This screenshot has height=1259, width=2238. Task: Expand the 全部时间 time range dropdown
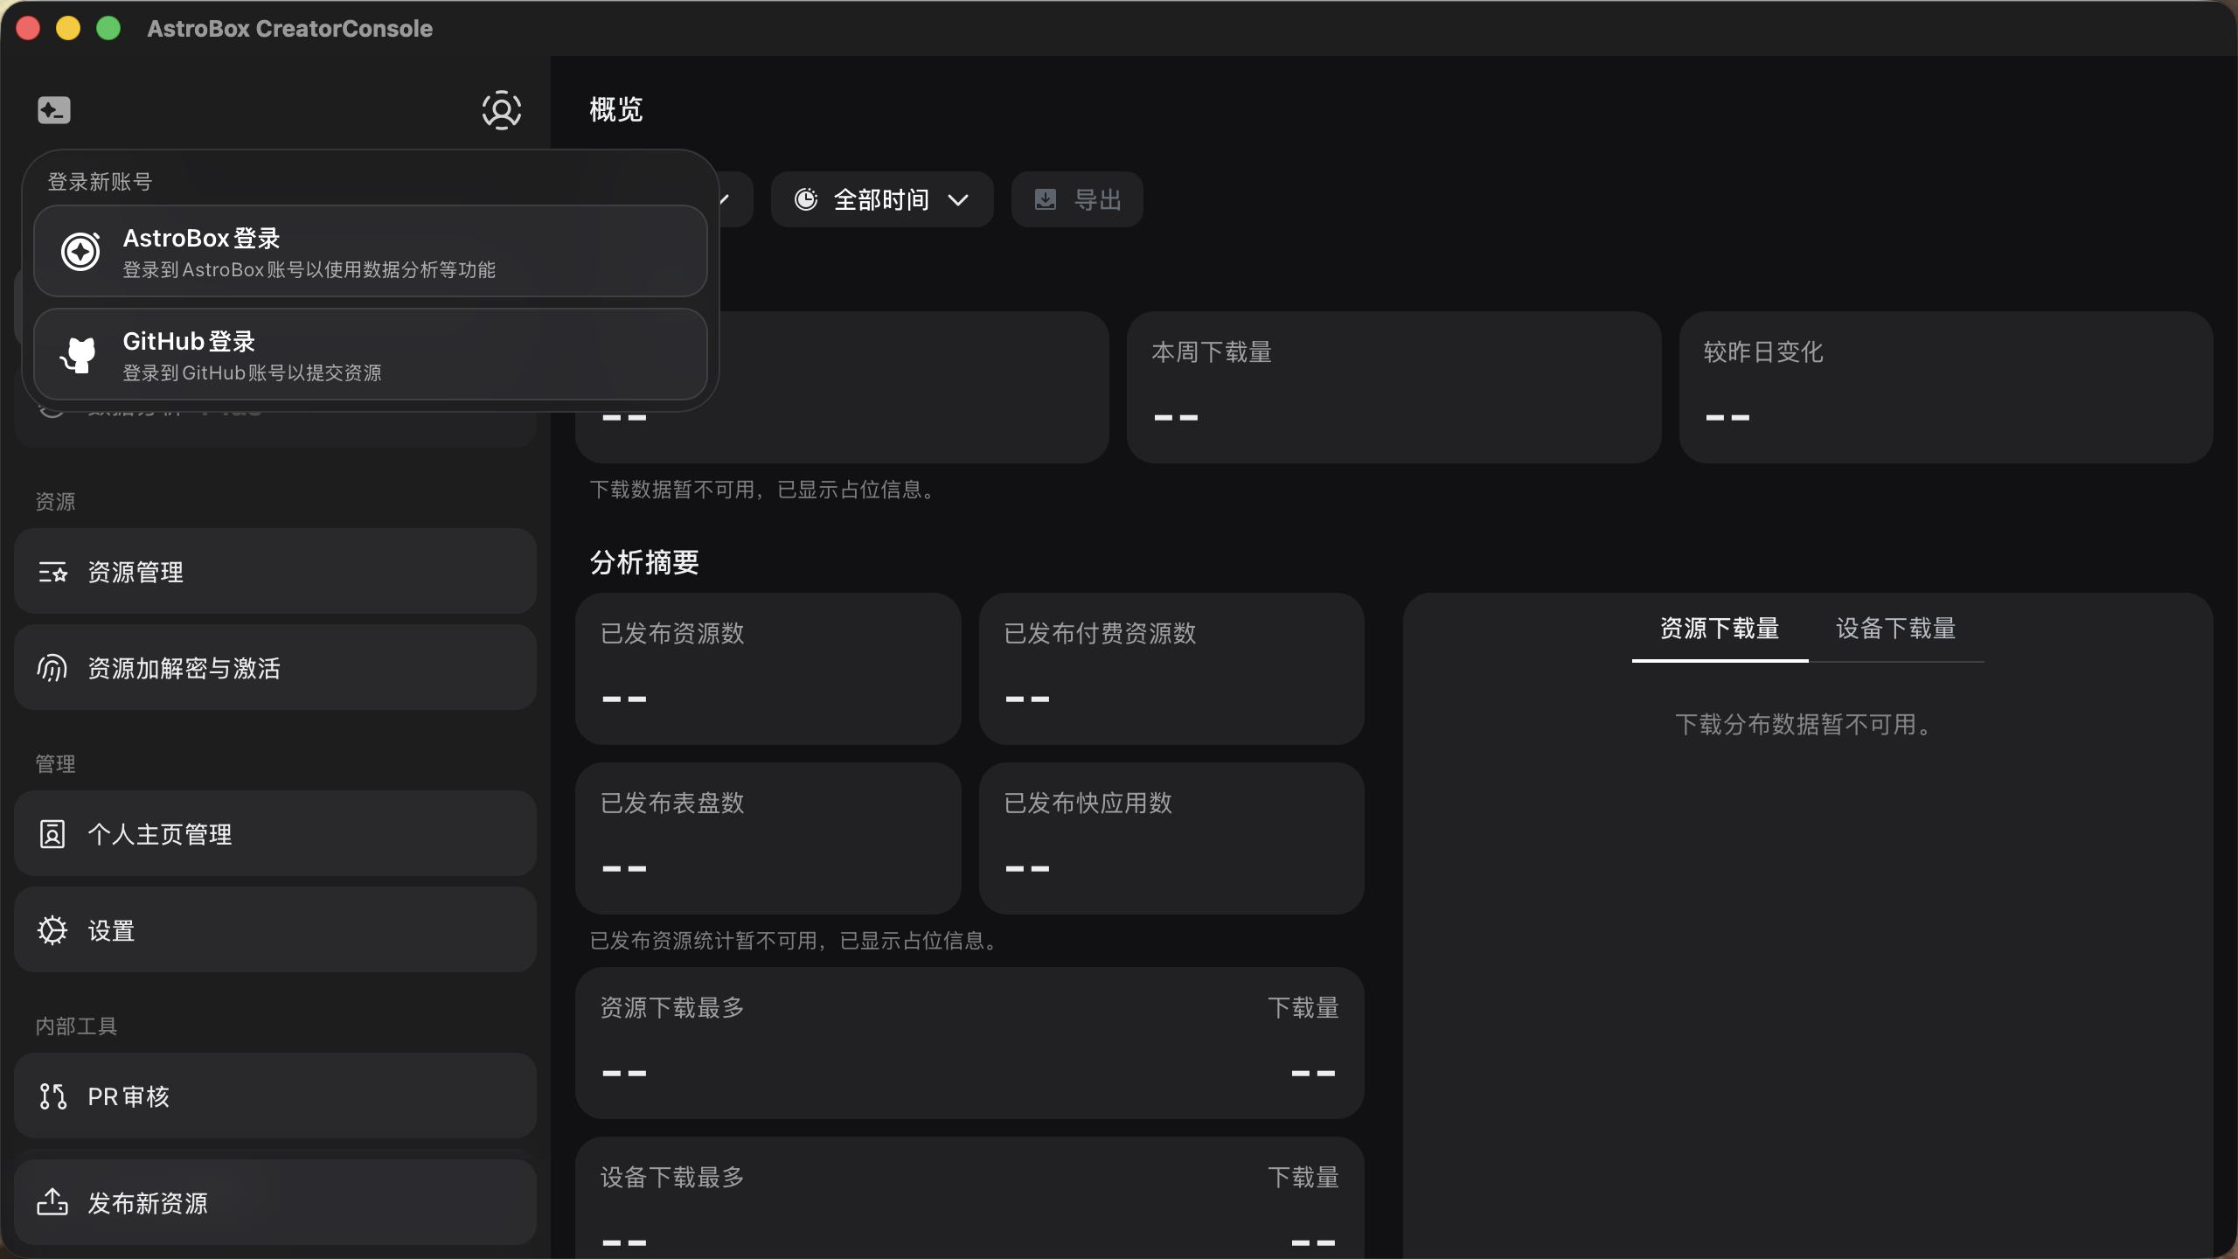tap(882, 200)
